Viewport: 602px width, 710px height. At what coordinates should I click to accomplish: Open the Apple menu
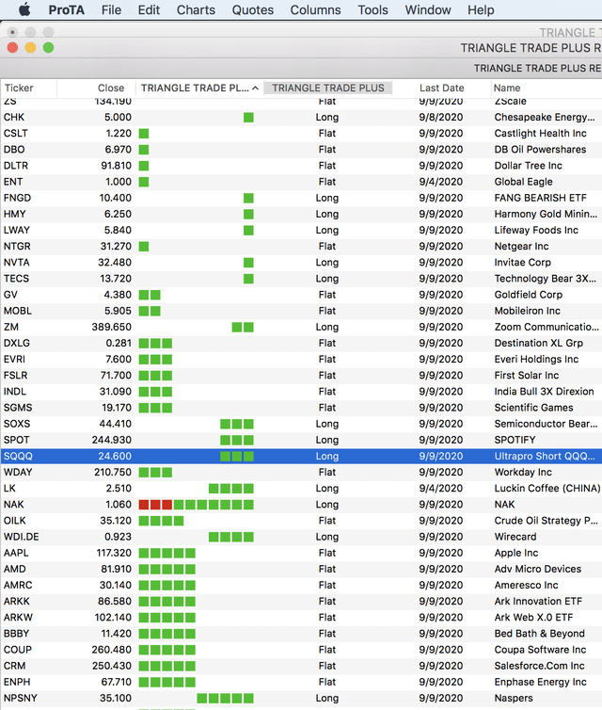[x=24, y=9]
